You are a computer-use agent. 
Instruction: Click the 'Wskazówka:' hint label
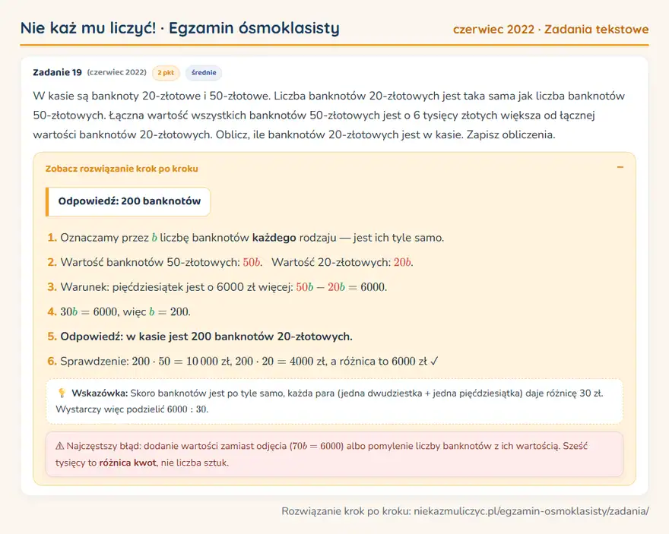pos(100,393)
